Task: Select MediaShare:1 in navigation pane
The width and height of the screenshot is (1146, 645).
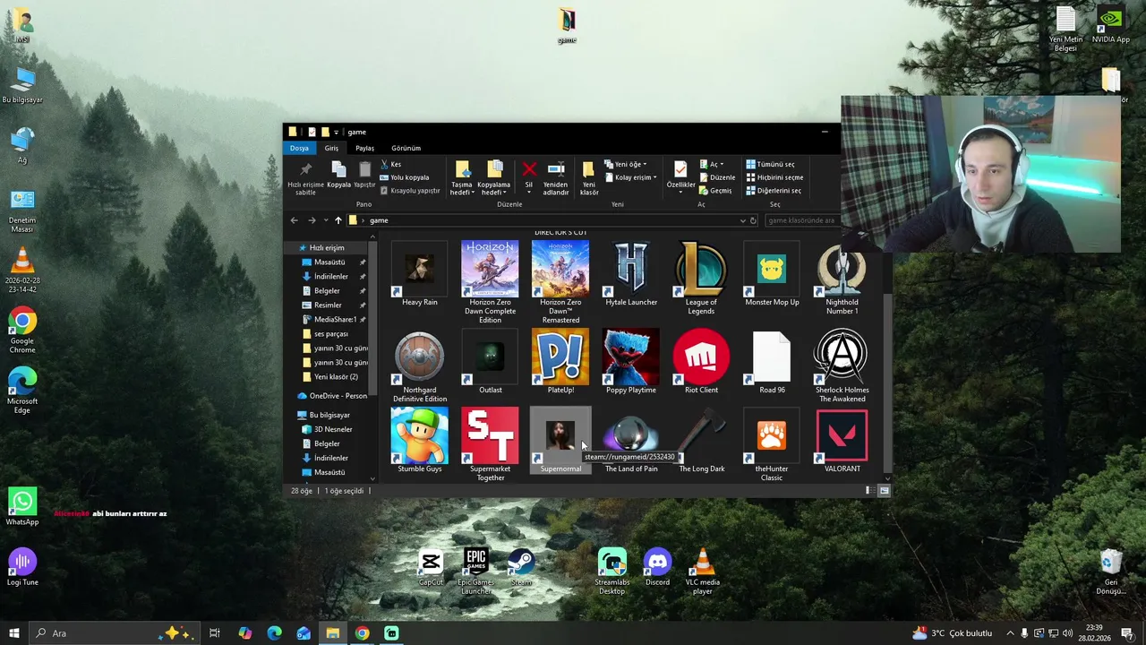Action: [x=335, y=319]
